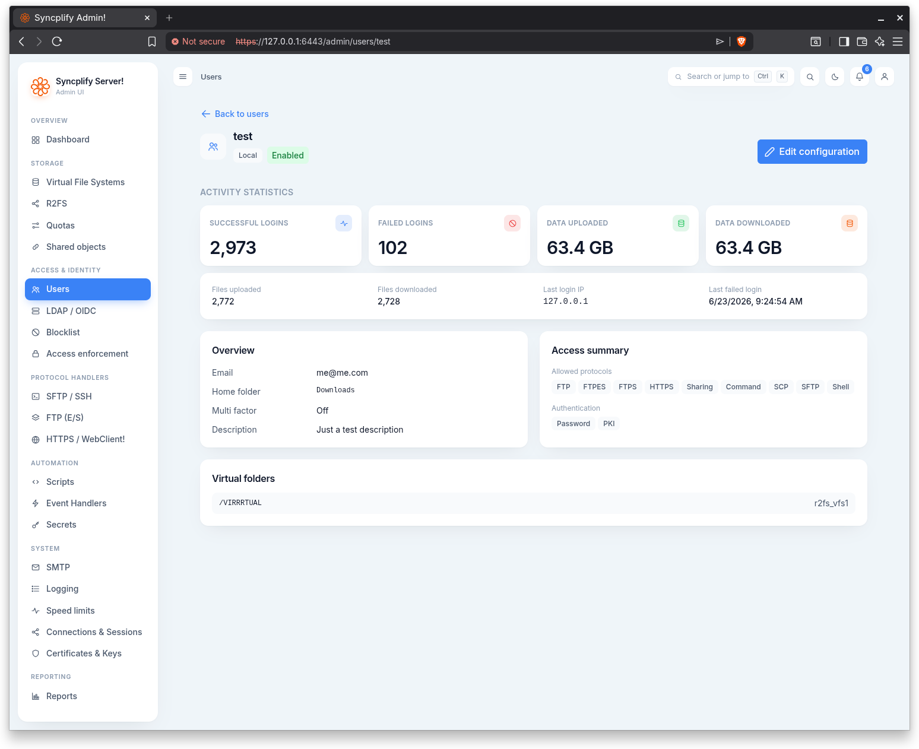
Task: Open Shared objects sidebar item
Action: 88,247
